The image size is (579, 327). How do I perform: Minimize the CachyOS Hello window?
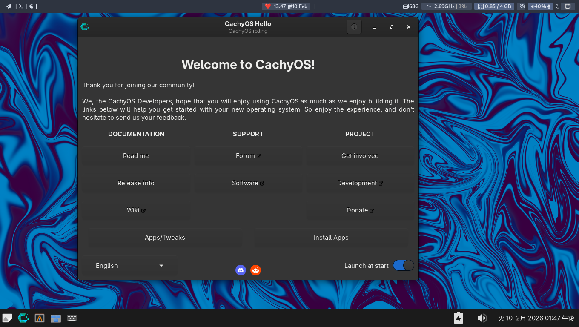pos(375,27)
